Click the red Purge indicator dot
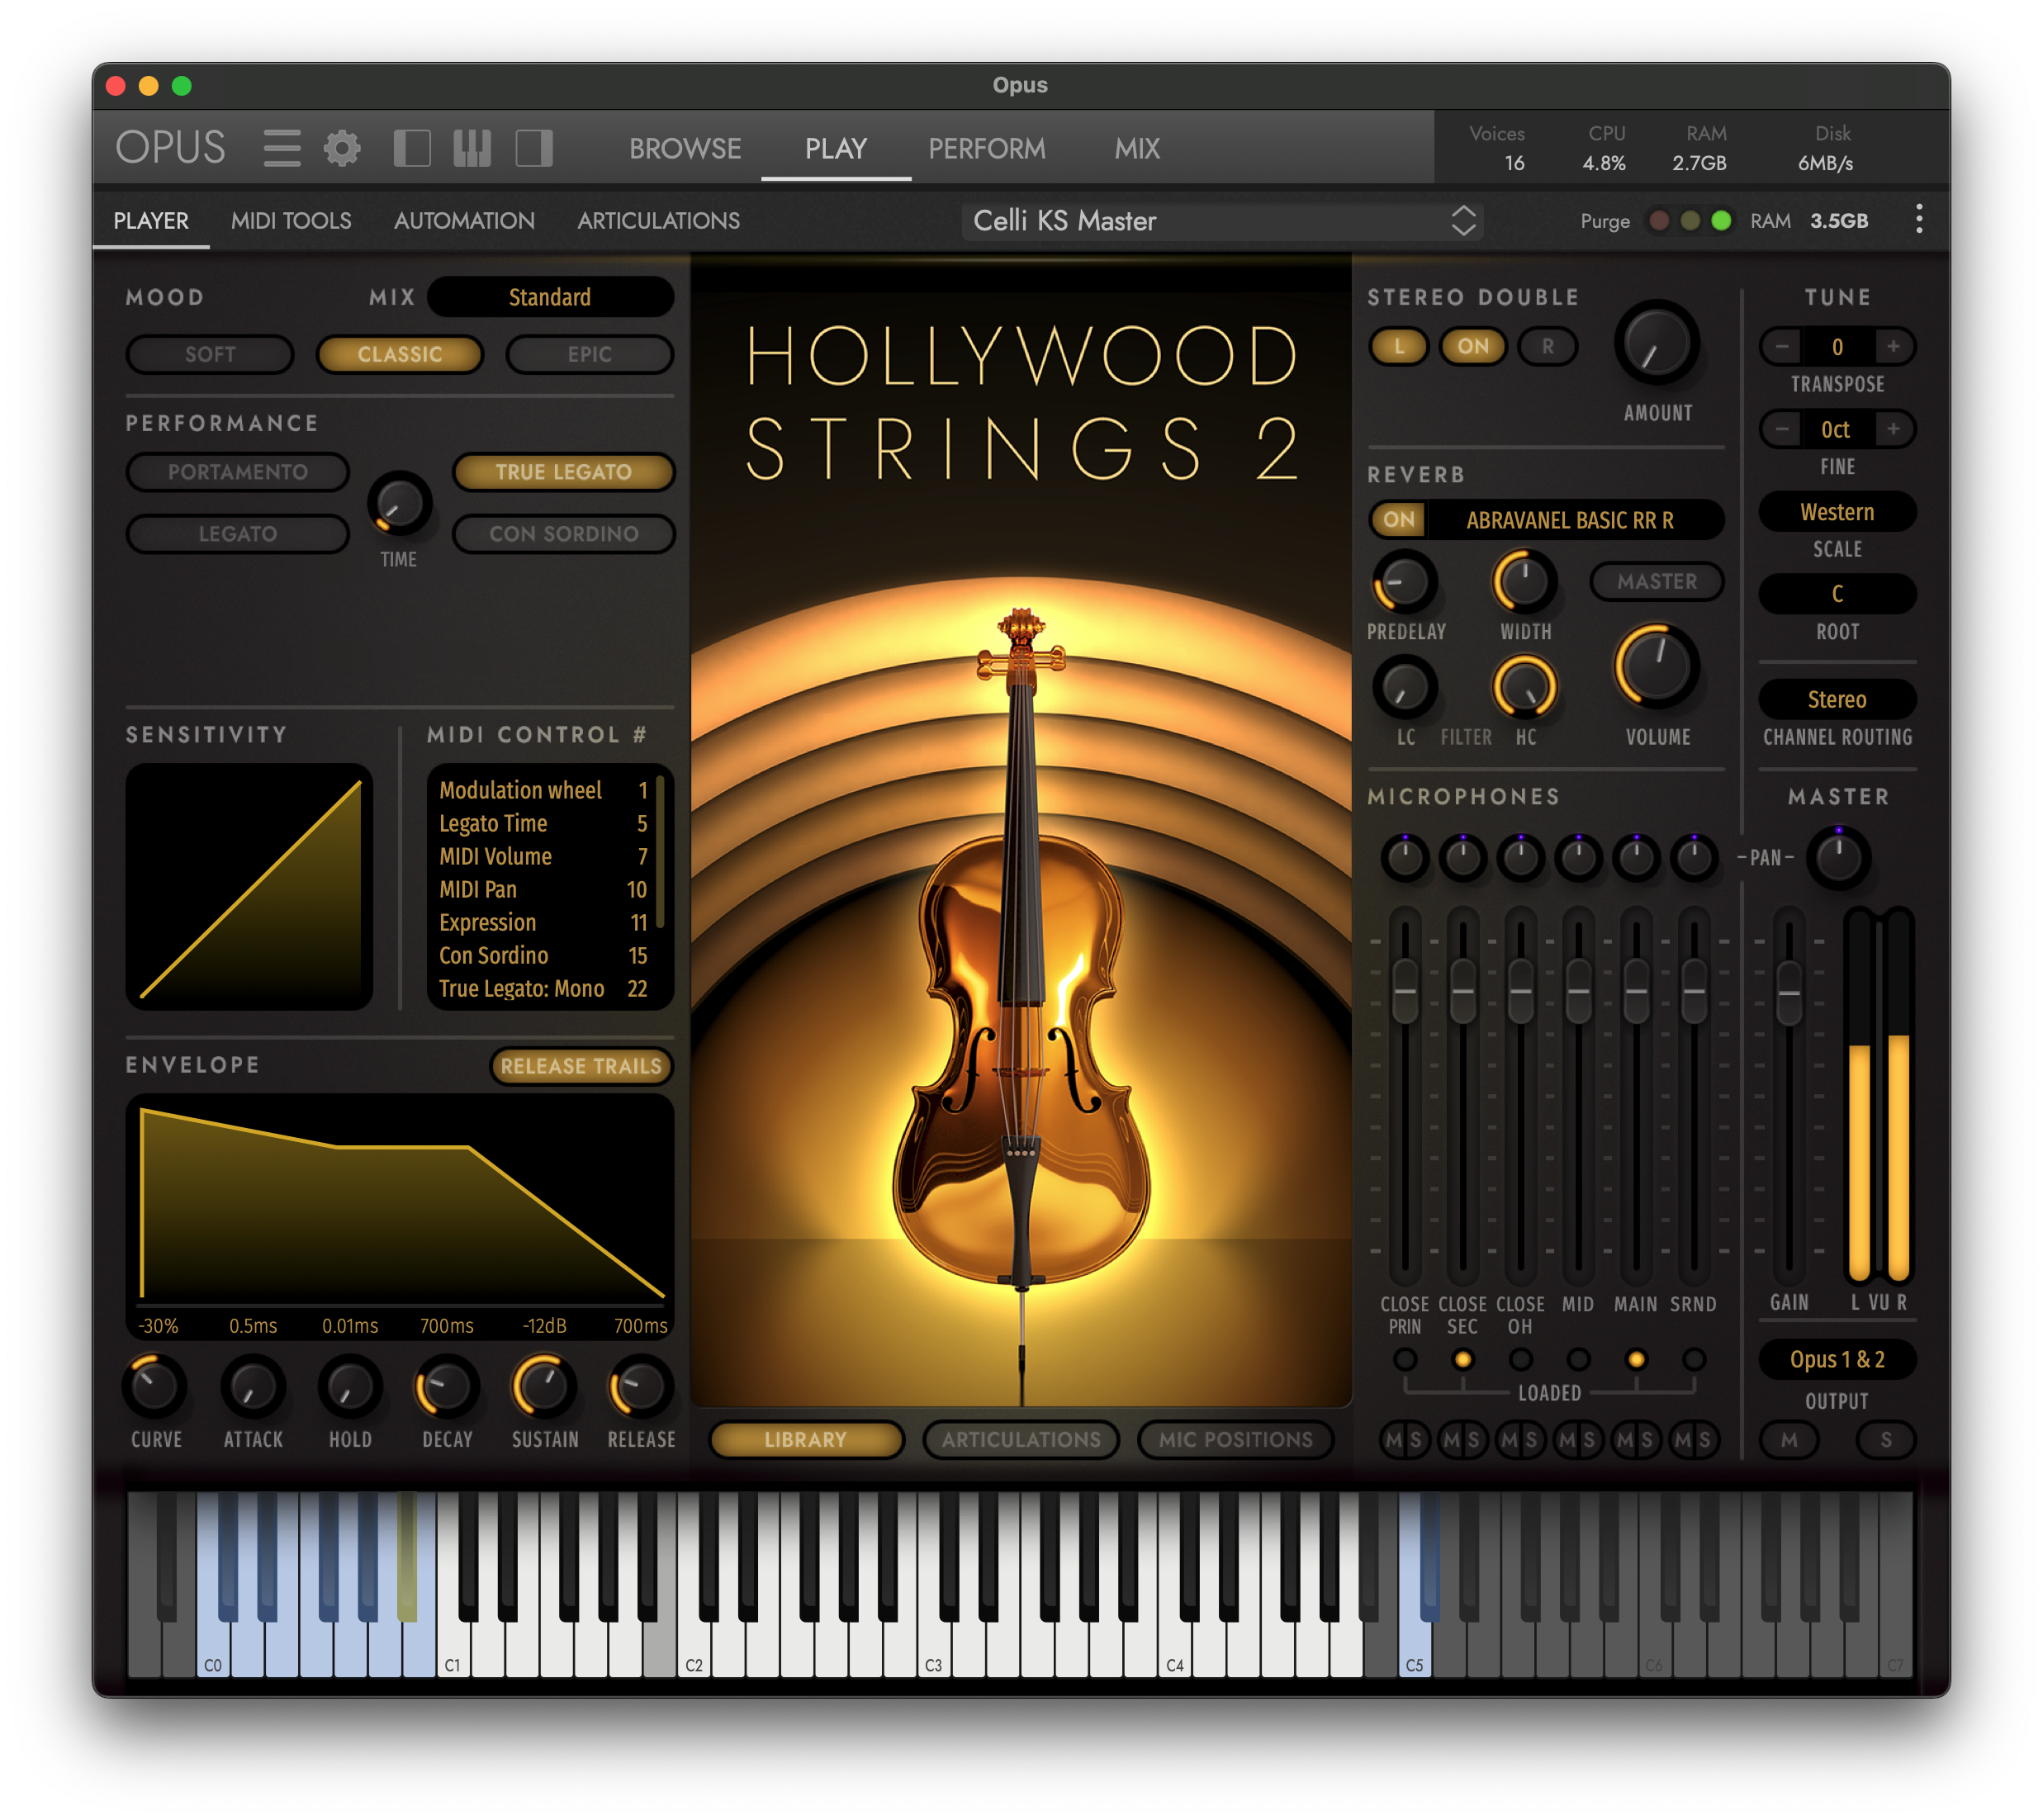 pyautogui.click(x=1659, y=220)
